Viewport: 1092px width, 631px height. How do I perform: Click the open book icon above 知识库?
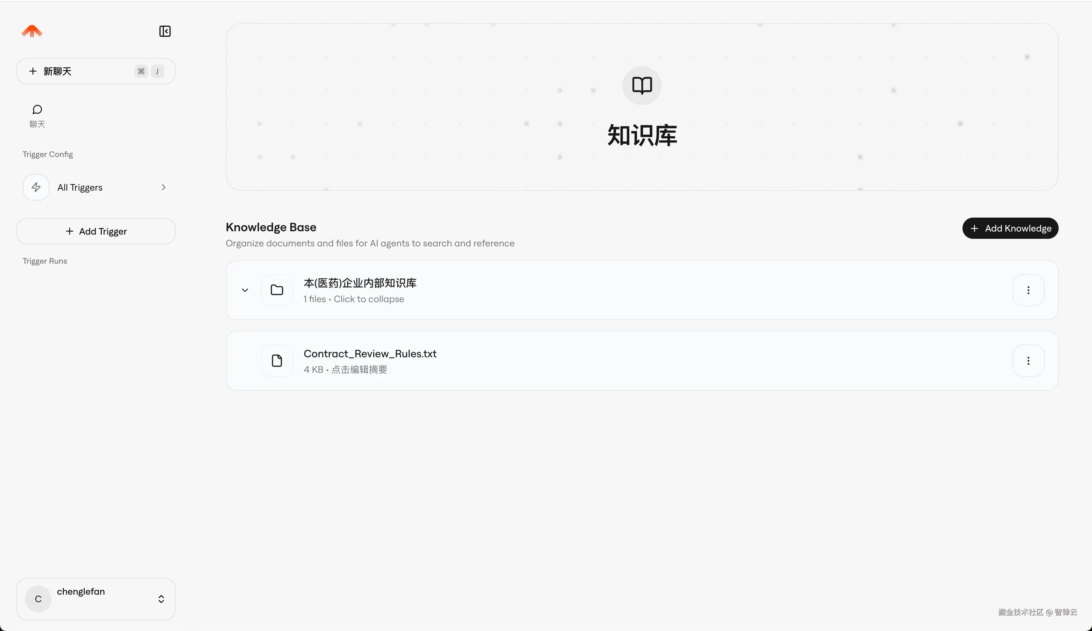[x=642, y=85]
